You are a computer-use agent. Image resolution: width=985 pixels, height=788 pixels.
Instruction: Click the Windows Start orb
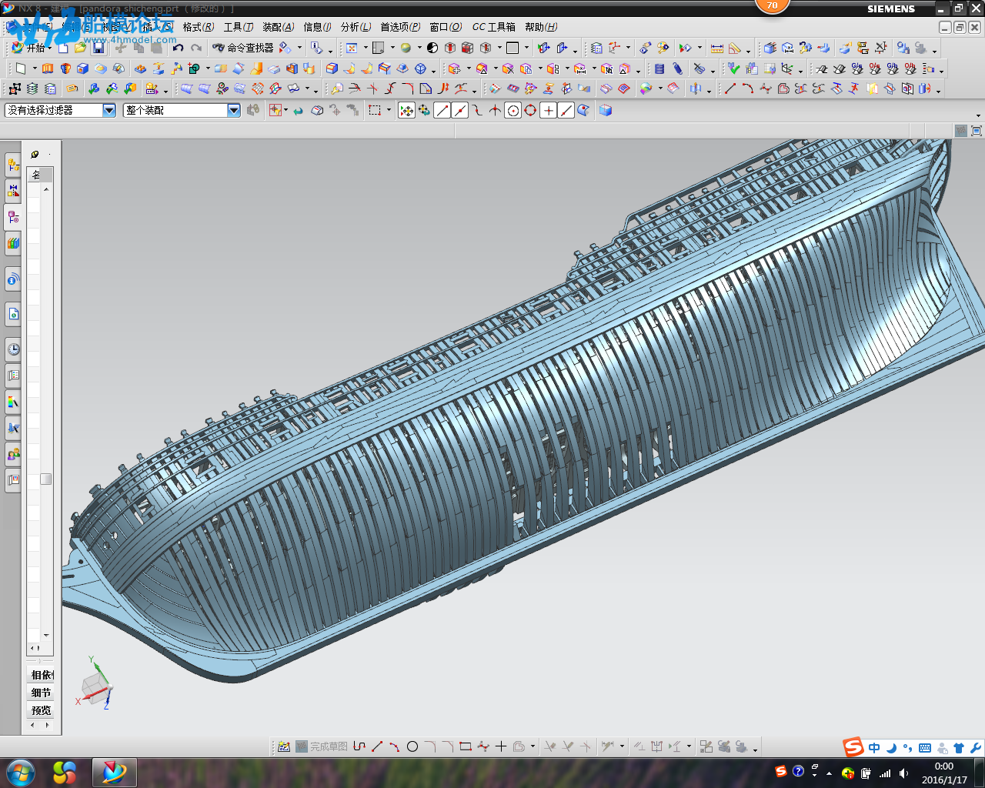tap(21, 772)
